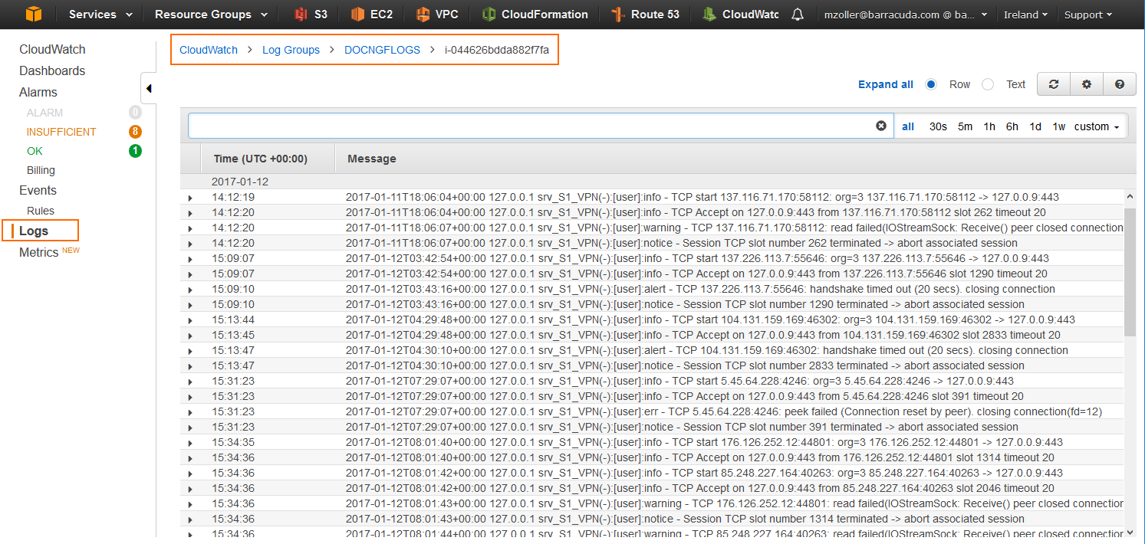Open the Ireland region selector
This screenshot has height=544, width=1145.
pos(1025,13)
